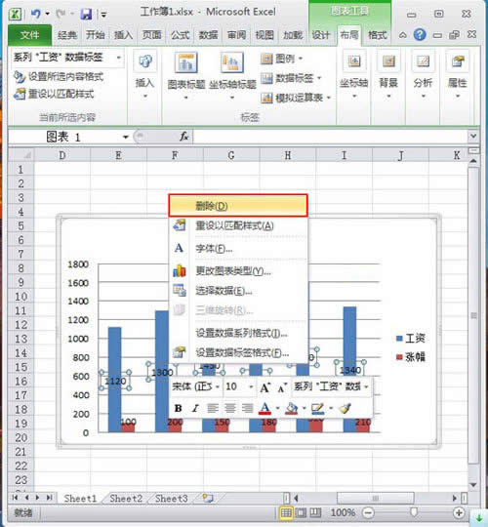Choose 选择数据(E)... in context menu
488x527 pixels.
click(238, 291)
